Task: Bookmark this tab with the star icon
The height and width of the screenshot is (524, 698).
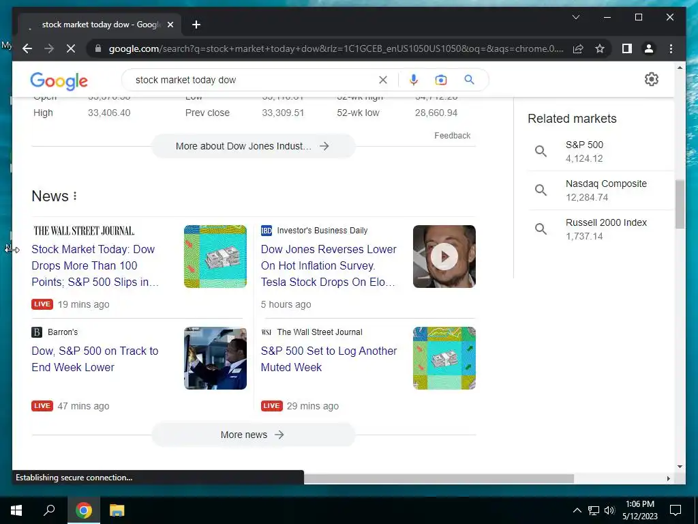Action: 600,48
